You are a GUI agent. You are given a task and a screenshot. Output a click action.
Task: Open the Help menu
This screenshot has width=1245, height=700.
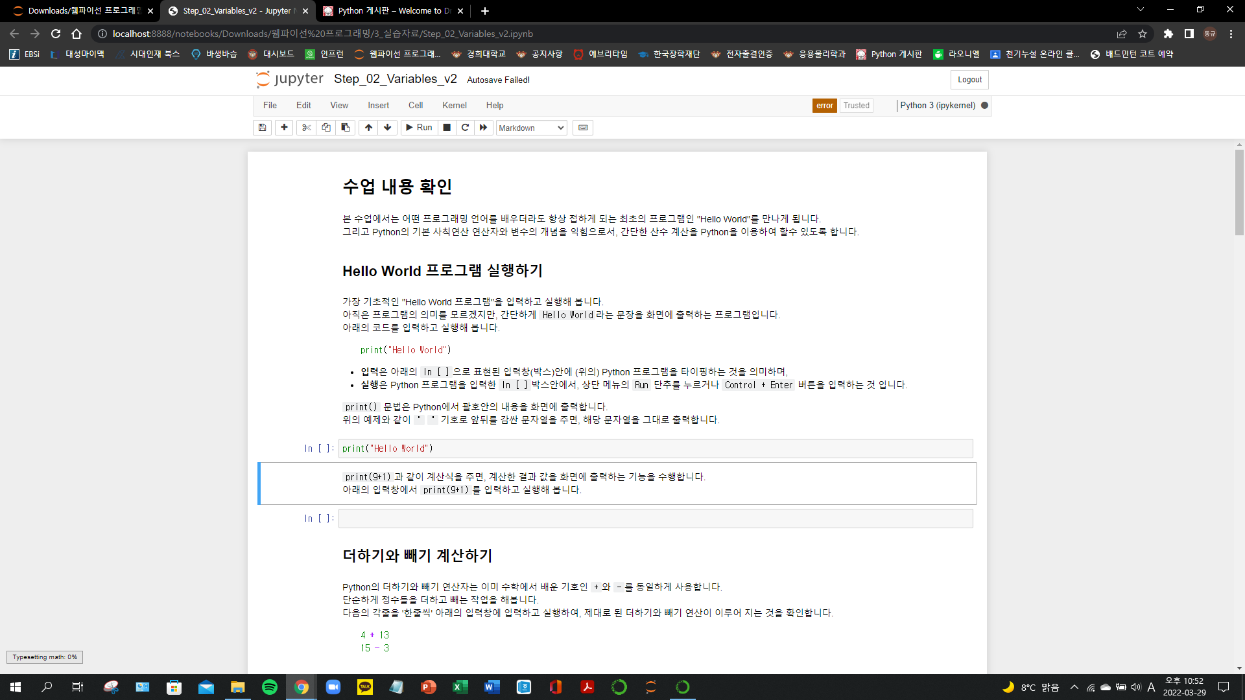coord(495,105)
